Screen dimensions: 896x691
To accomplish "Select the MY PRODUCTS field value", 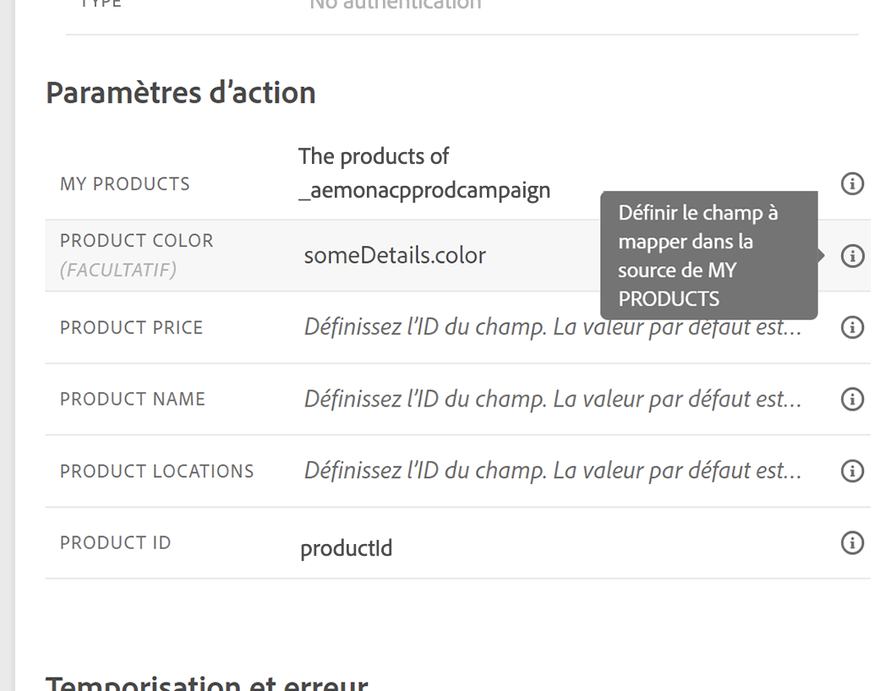I will coord(423,173).
